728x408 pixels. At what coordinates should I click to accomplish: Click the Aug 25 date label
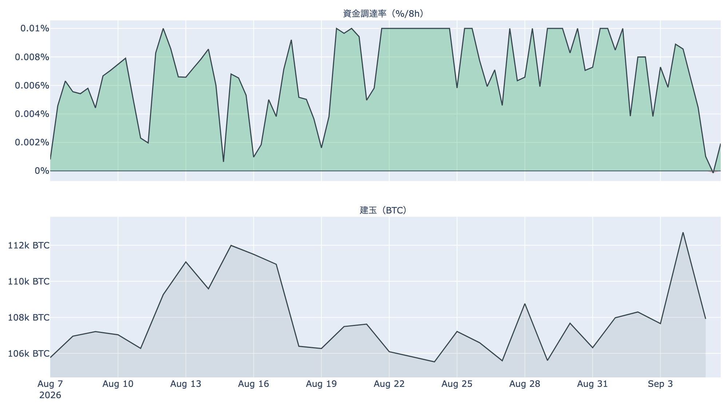point(457,384)
